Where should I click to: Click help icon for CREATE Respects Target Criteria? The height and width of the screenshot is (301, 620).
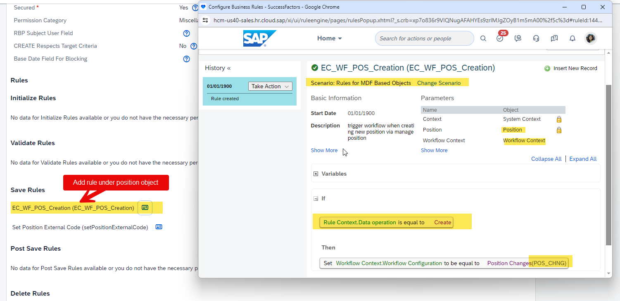(195, 46)
